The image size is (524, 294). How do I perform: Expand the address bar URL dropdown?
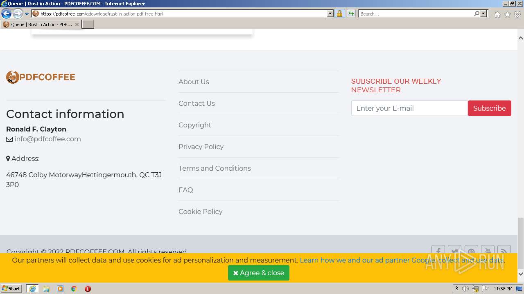tap(330, 13)
